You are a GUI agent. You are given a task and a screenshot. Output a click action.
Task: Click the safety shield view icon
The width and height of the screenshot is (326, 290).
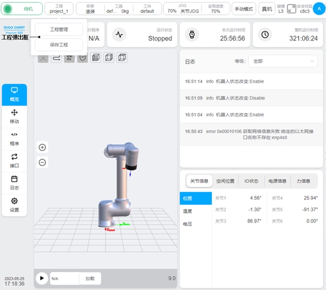pos(82,58)
